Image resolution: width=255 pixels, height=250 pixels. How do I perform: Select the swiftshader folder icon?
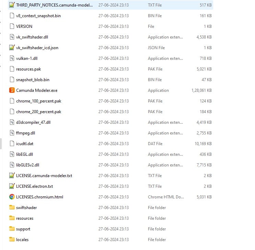[x=12, y=208]
